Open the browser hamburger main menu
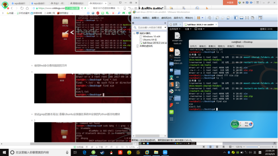Viewport: 278px width, 156px height. 136,8
